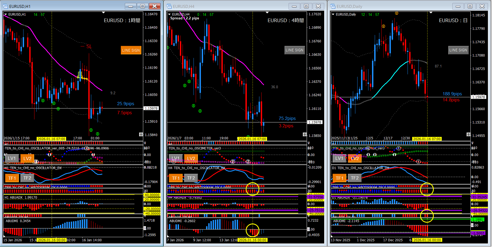Click the H4 current price label 1.15978
The width and height of the screenshot is (492, 247).
[x=315, y=122]
